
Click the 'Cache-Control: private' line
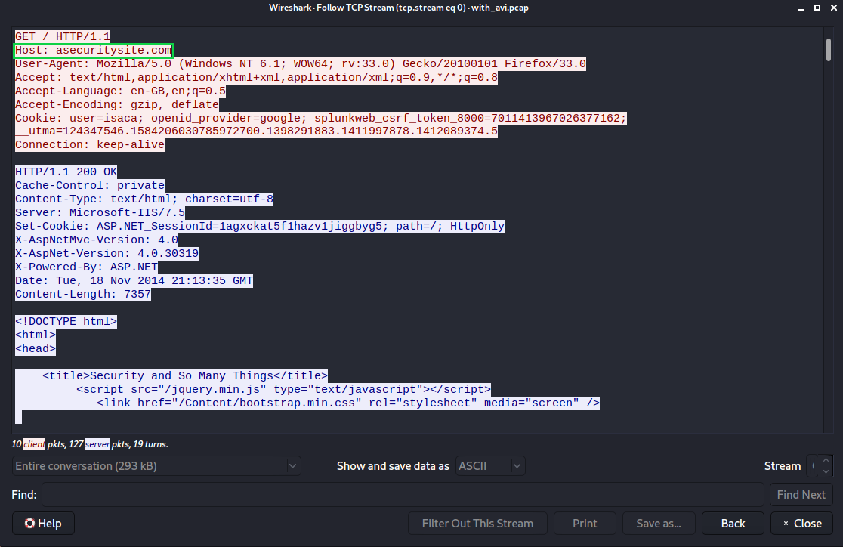pos(90,186)
